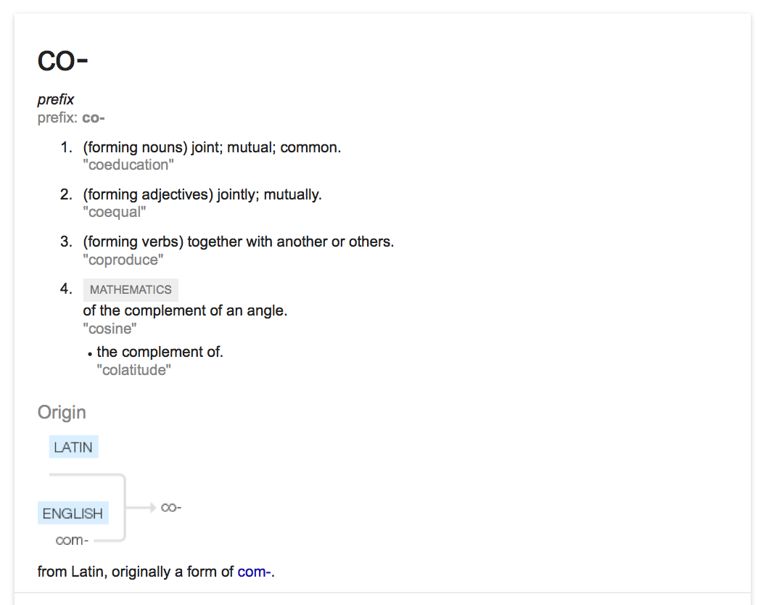Screen dimensions: 766x605
Task: Click the co- result in origin diagram
Action: point(171,508)
